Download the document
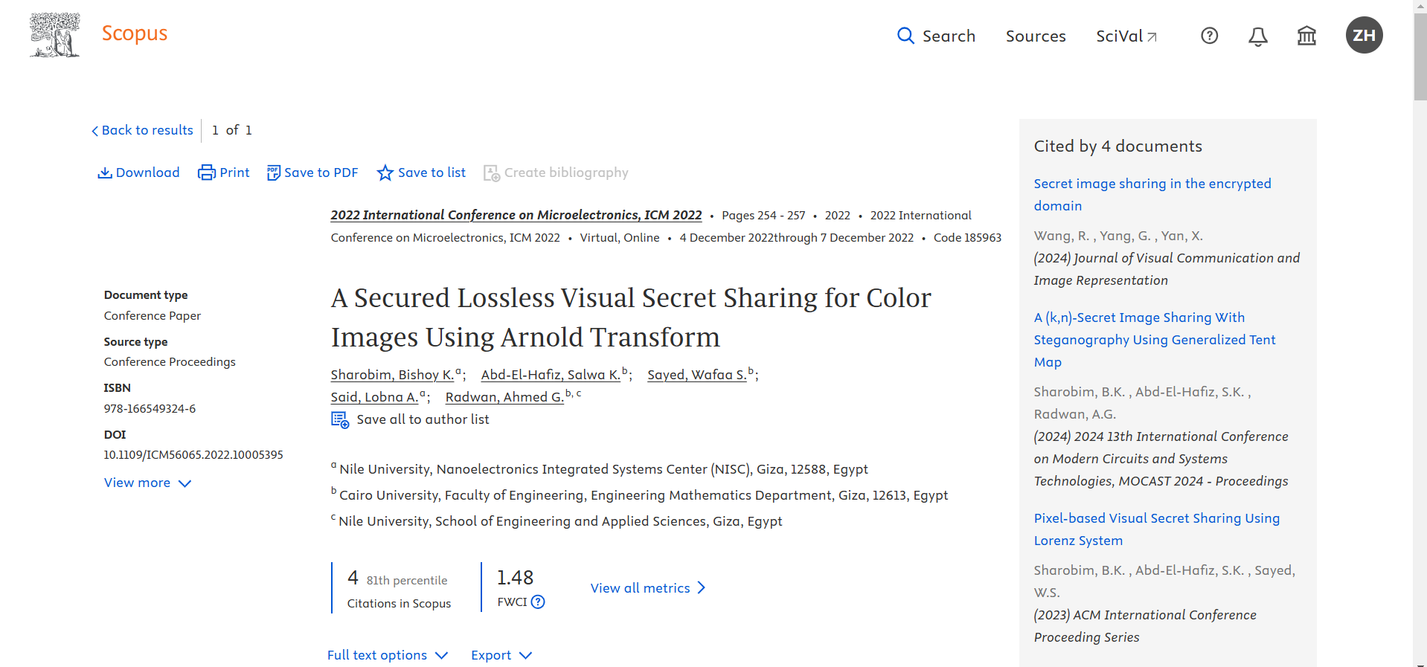1427x667 pixels. pyautogui.click(x=138, y=173)
